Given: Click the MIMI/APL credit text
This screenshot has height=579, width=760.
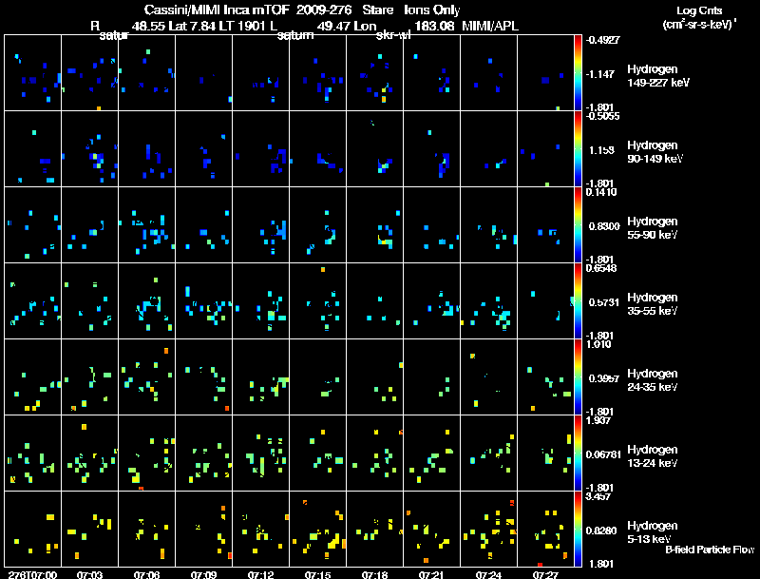Looking at the screenshot, I should tap(490, 26).
